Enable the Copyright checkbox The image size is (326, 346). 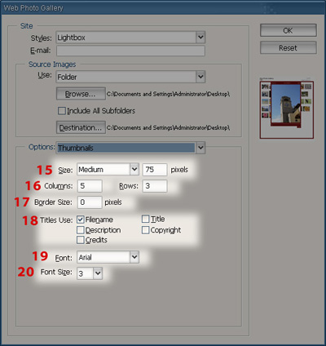[x=146, y=230]
